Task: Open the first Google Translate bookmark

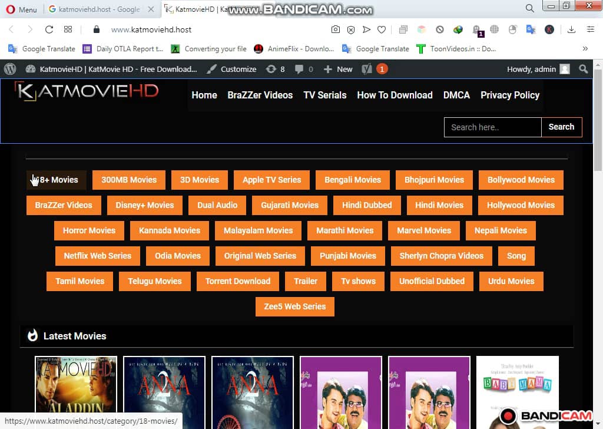Action: (42, 49)
